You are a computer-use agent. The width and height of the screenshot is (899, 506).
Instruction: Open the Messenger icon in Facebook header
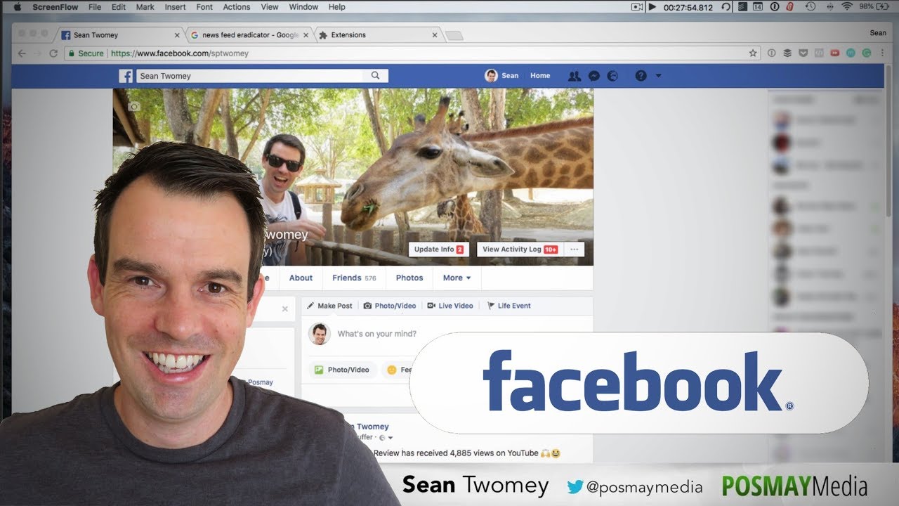594,76
